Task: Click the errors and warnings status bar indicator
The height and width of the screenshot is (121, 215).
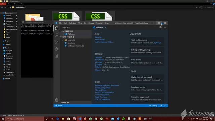Action: [x=59, y=106]
